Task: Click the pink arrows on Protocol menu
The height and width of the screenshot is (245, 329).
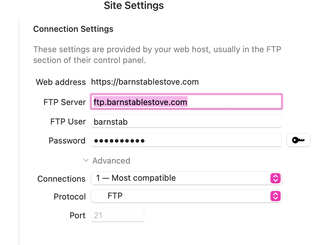Action: pyautogui.click(x=276, y=196)
